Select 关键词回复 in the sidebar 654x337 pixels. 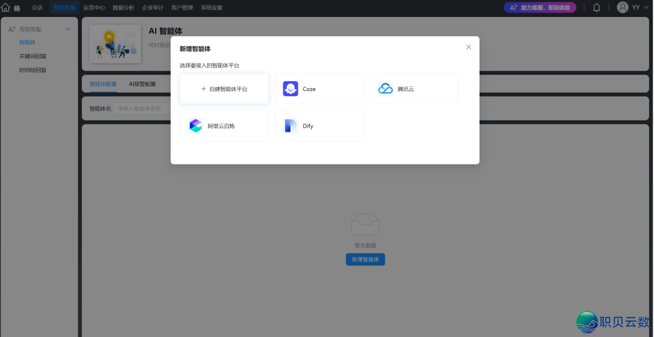tap(33, 56)
